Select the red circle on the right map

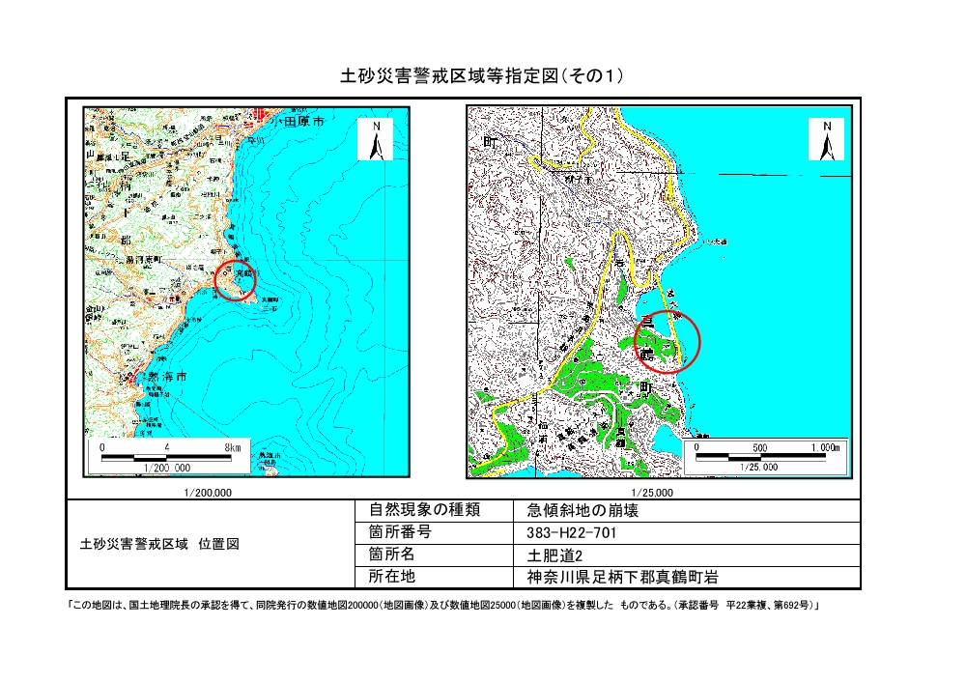[668, 341]
